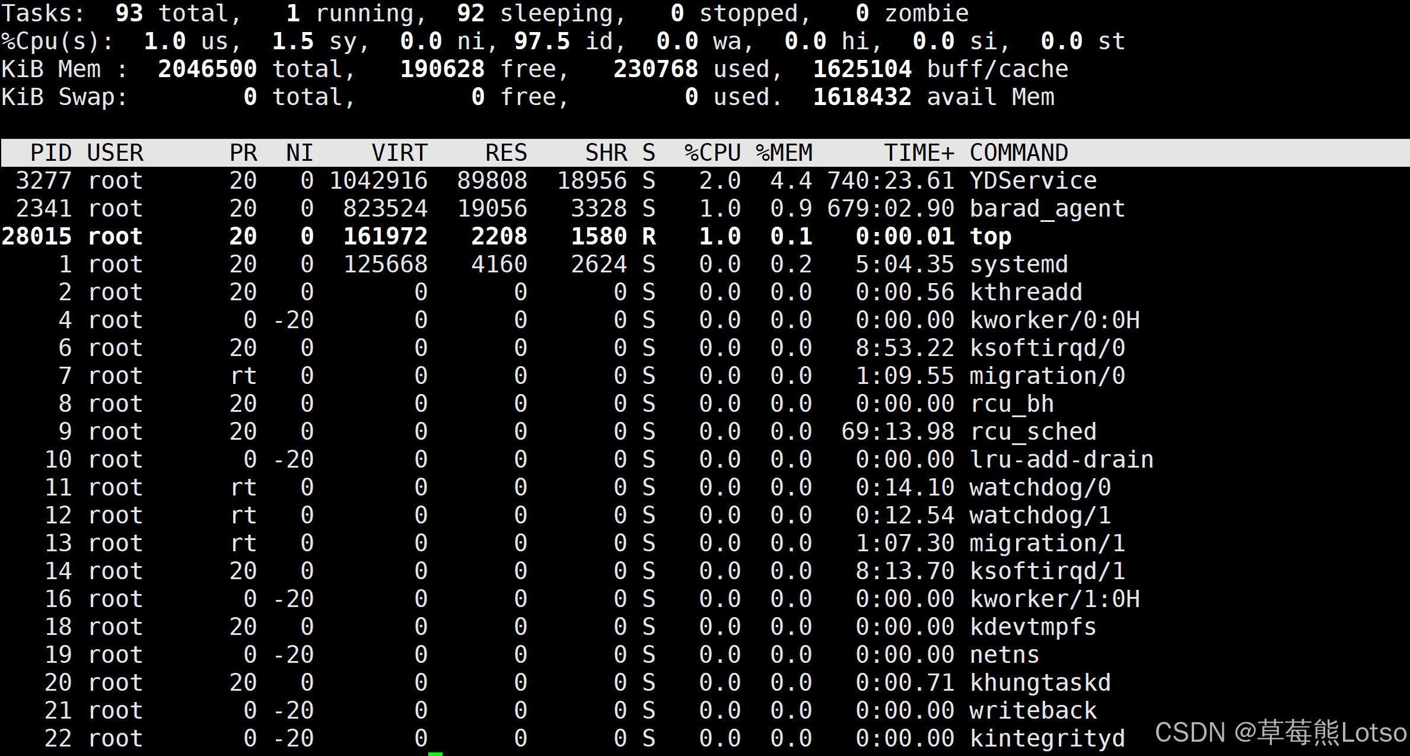
Task: Click the rcu_sched command text
Action: [x=1033, y=432]
